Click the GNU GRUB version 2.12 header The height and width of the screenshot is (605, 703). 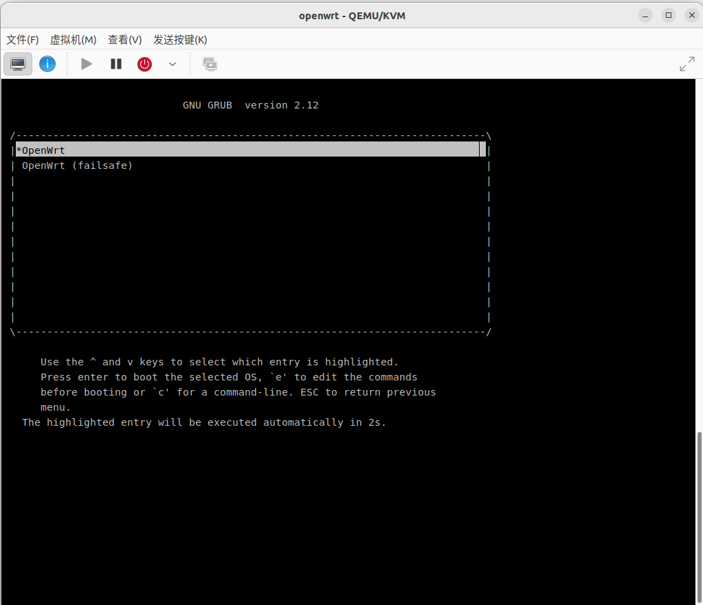(251, 105)
